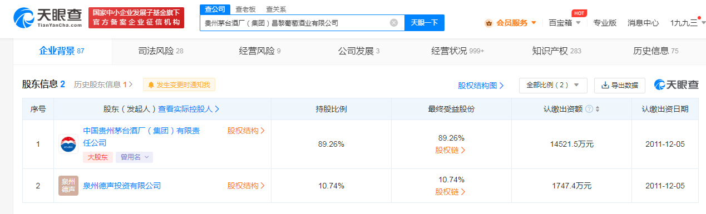Click the 认缴出资额 help question icon
This screenshot has height=214, width=706.
coord(589,109)
